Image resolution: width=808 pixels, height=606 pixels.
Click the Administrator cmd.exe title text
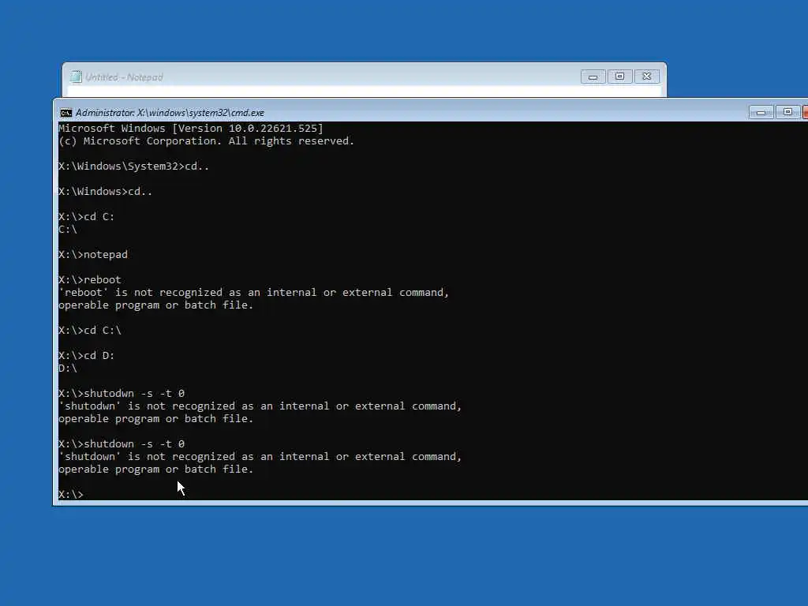point(170,113)
